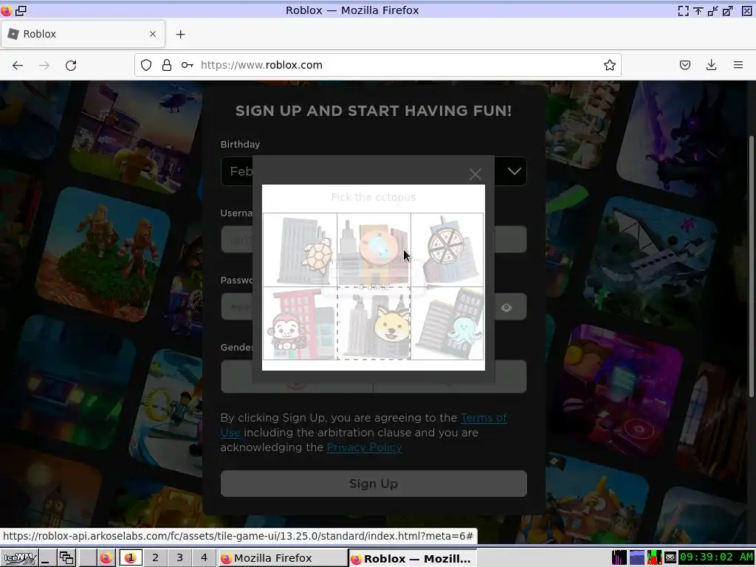Open the birthday month dropdown showing Feb
Image resolution: width=756 pixels, height=567 pixels.
pos(237,171)
